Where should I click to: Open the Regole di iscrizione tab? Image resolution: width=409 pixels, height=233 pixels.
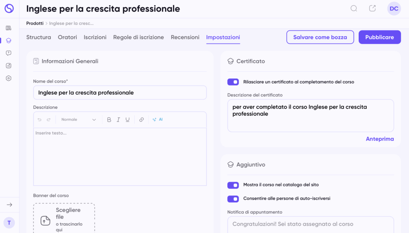(139, 37)
